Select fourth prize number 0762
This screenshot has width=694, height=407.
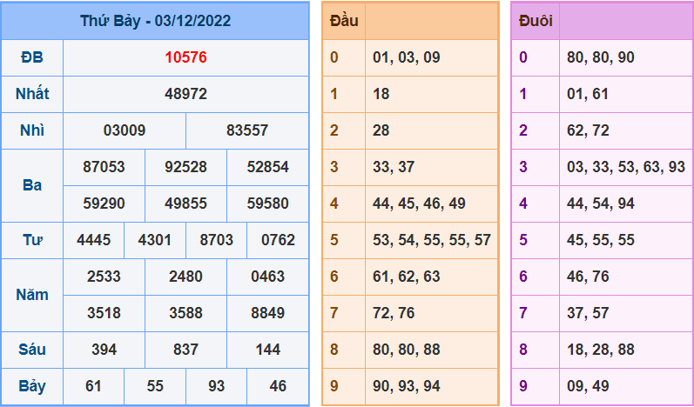click(x=278, y=240)
